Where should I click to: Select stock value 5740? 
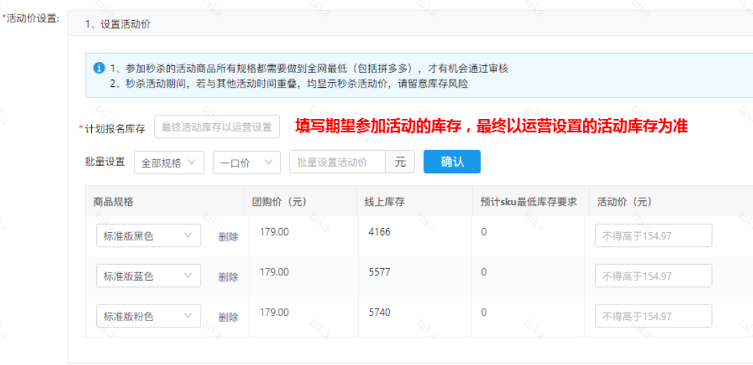click(380, 312)
